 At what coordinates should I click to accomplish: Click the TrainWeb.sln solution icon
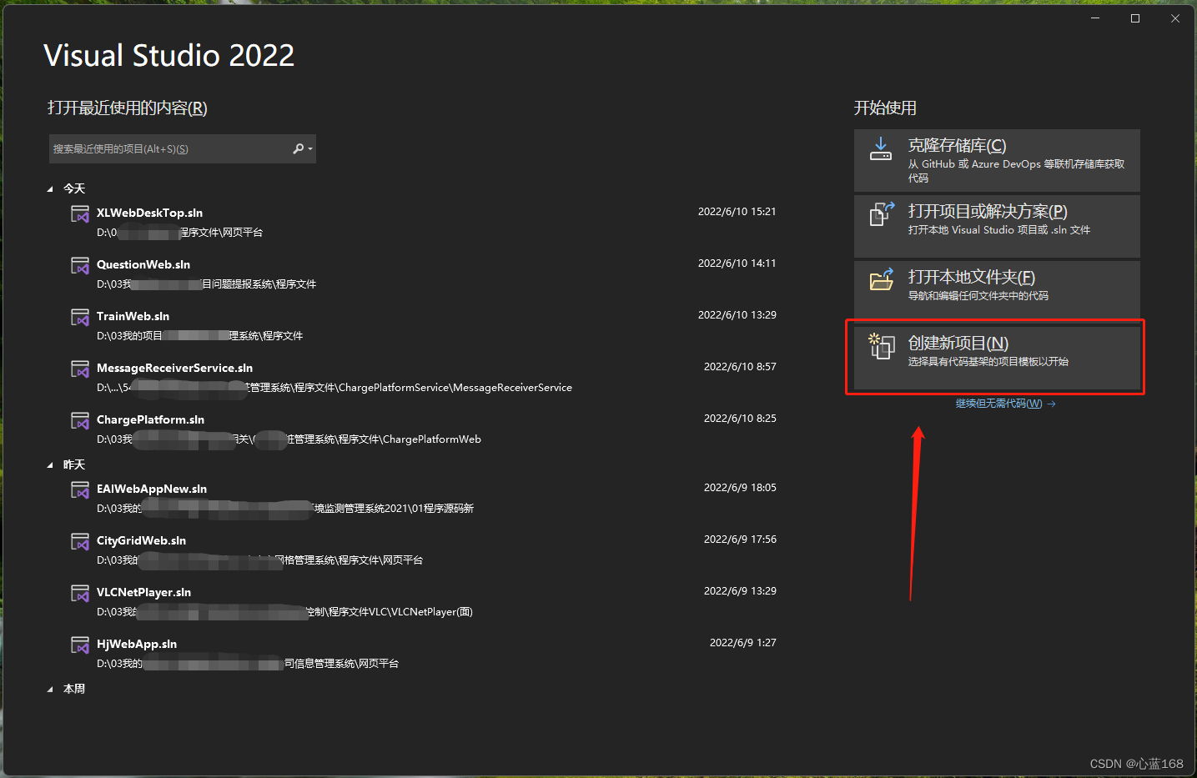coord(80,318)
